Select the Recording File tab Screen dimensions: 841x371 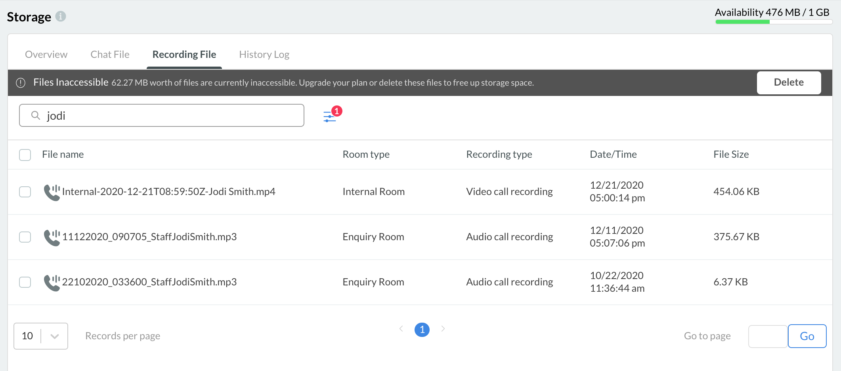(184, 54)
